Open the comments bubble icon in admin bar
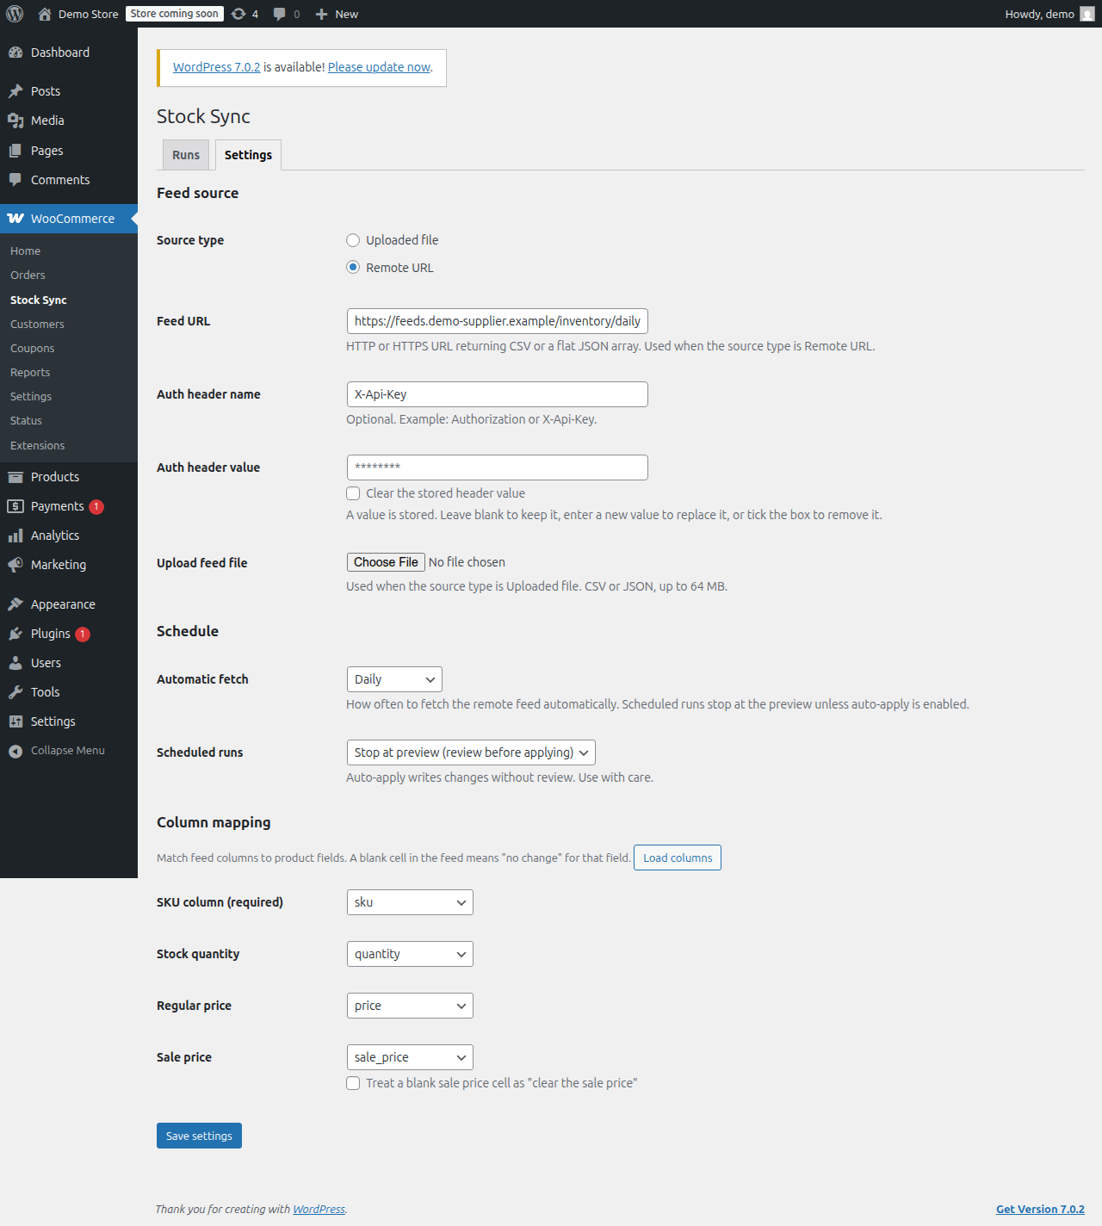 [x=279, y=14]
